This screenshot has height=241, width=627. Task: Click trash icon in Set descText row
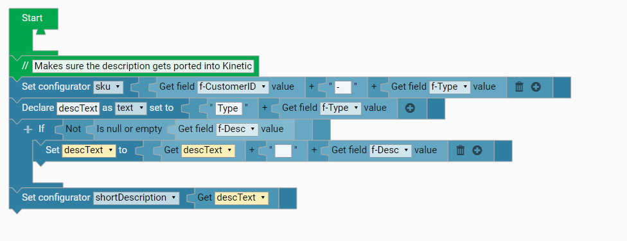(x=461, y=150)
